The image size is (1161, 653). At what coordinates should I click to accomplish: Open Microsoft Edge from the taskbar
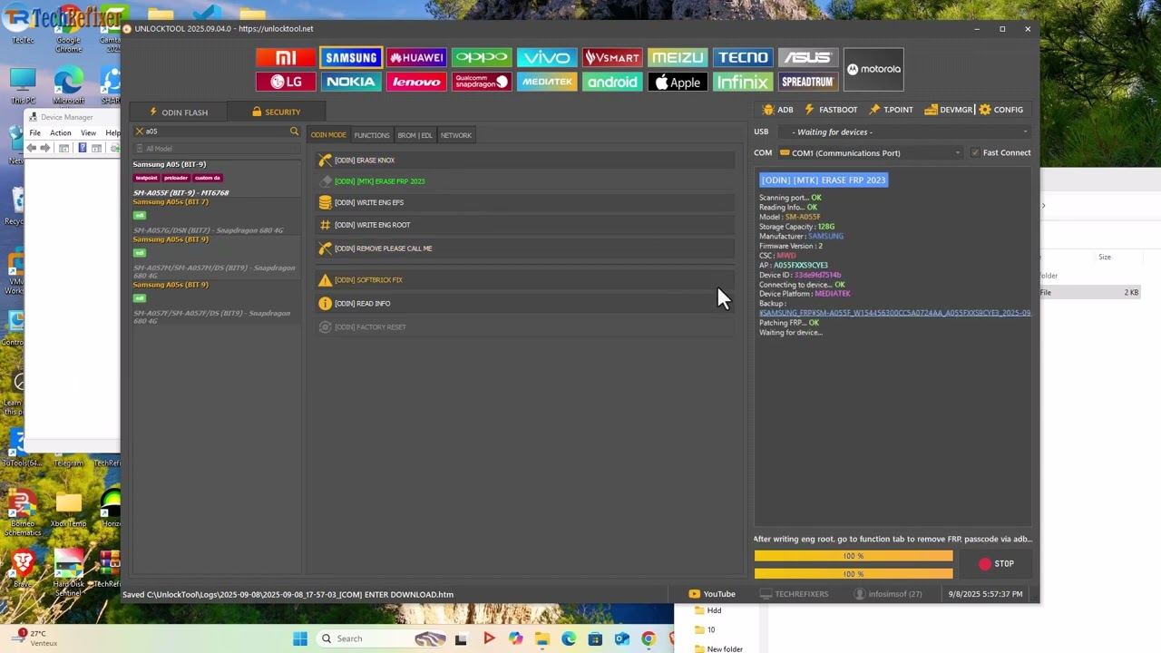click(569, 638)
